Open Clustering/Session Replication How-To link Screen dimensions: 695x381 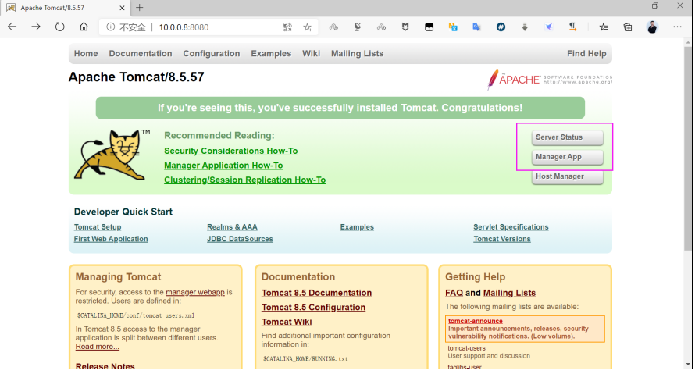coord(244,180)
